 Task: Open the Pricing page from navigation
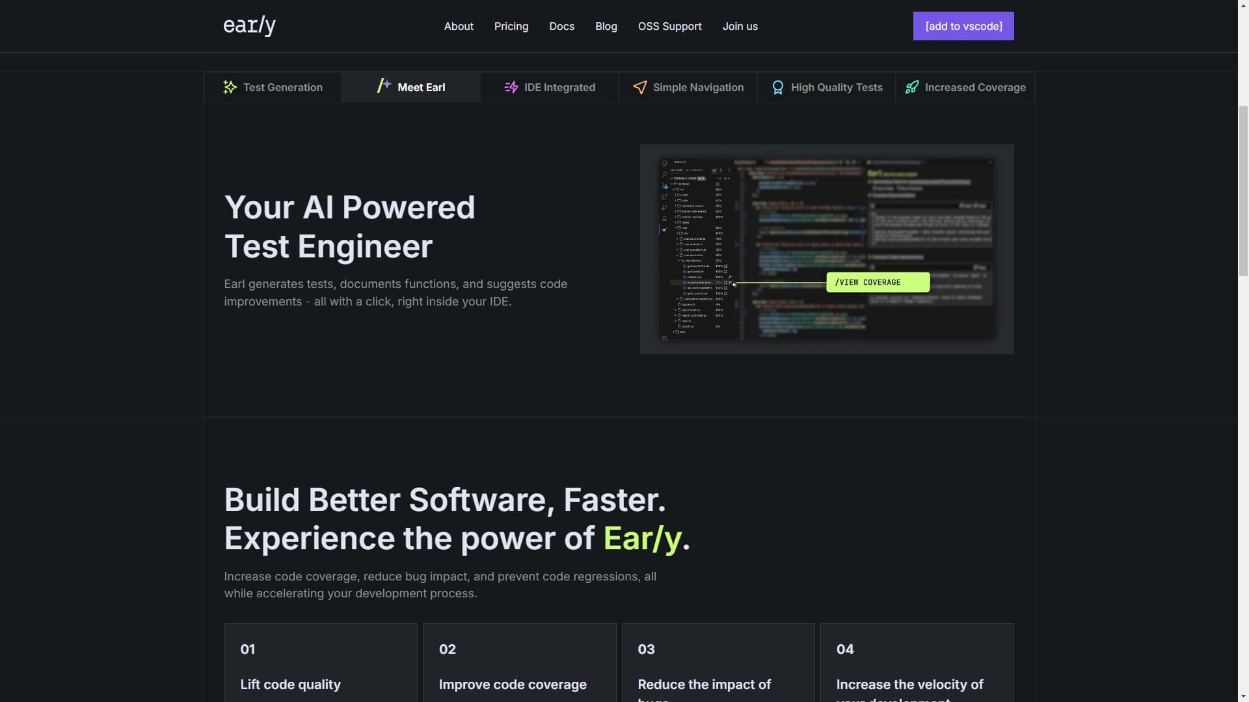(x=511, y=26)
